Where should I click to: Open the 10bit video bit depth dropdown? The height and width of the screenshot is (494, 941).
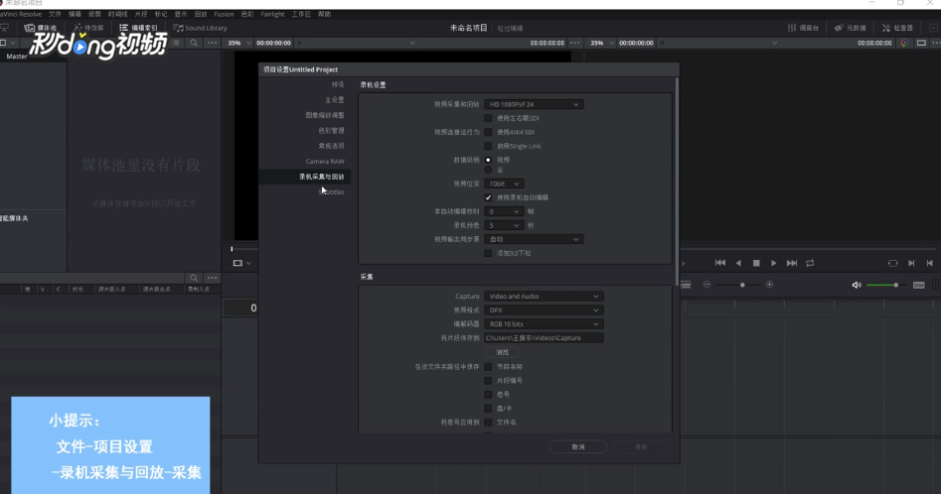[x=504, y=184]
